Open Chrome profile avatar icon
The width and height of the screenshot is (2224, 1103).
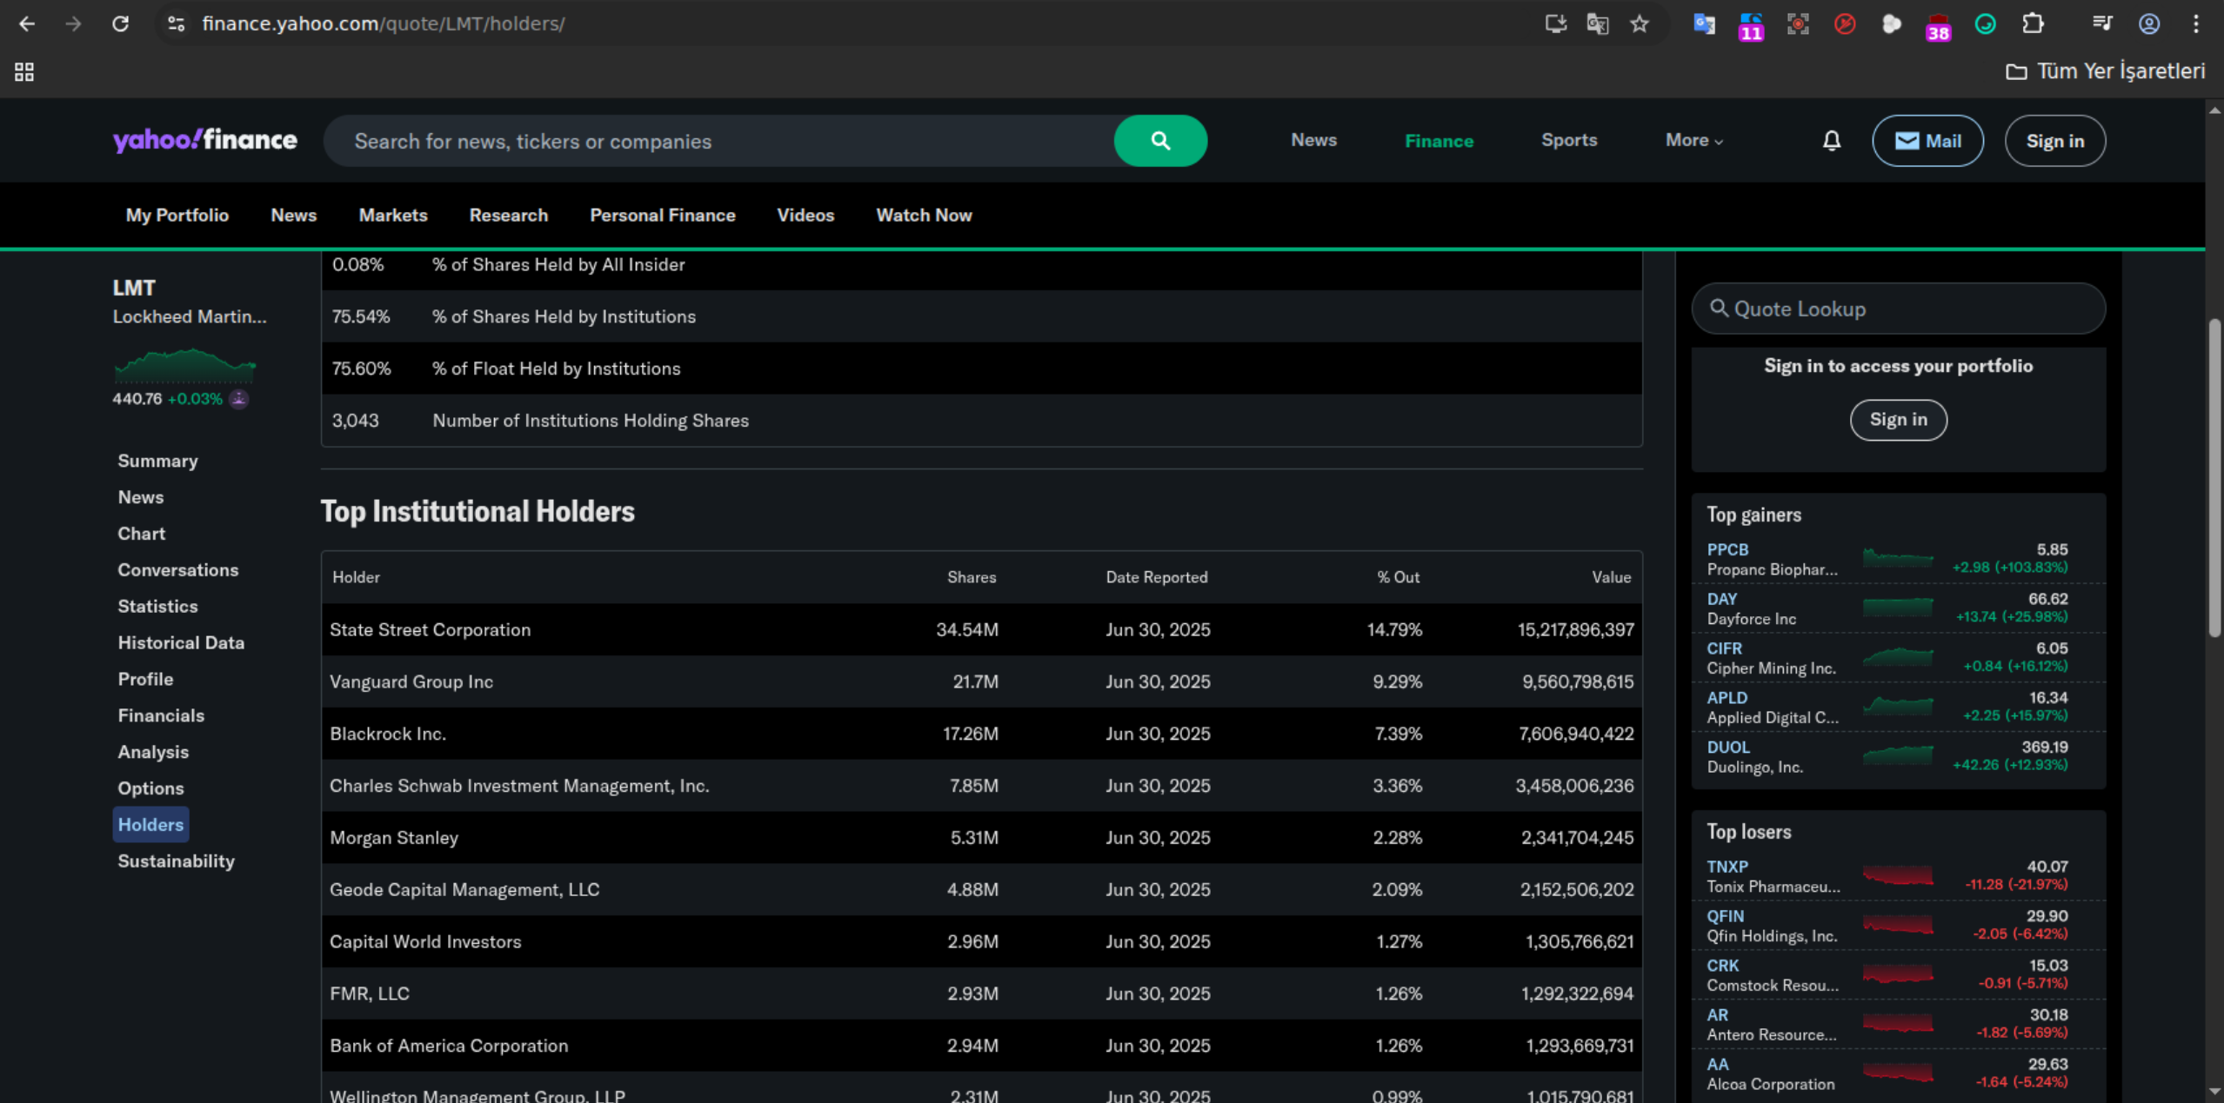coord(2148,23)
